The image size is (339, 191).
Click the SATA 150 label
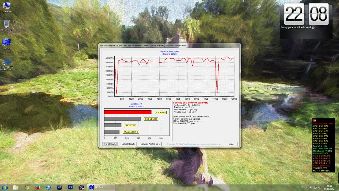(130, 125)
